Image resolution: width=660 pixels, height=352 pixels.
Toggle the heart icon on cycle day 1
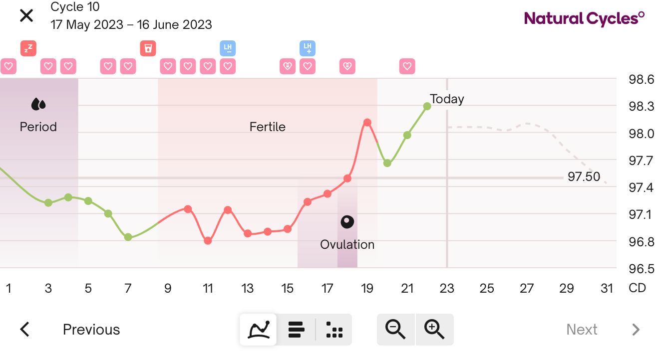(8, 66)
